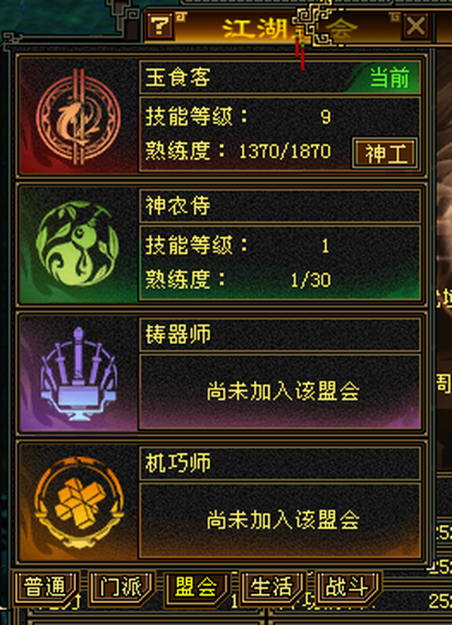Click the 机巧师 guild name header
Screen dimensions: 452x625
pyautogui.click(x=178, y=463)
